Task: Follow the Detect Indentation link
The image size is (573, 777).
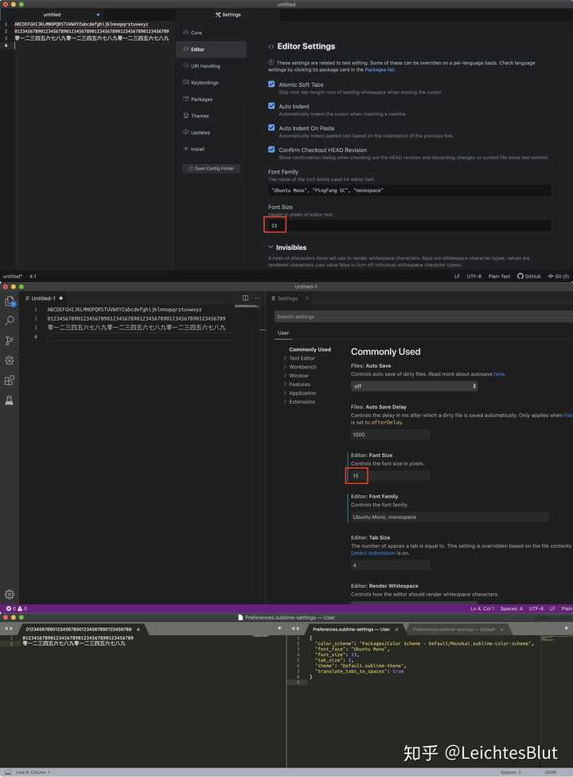Action: 373,553
